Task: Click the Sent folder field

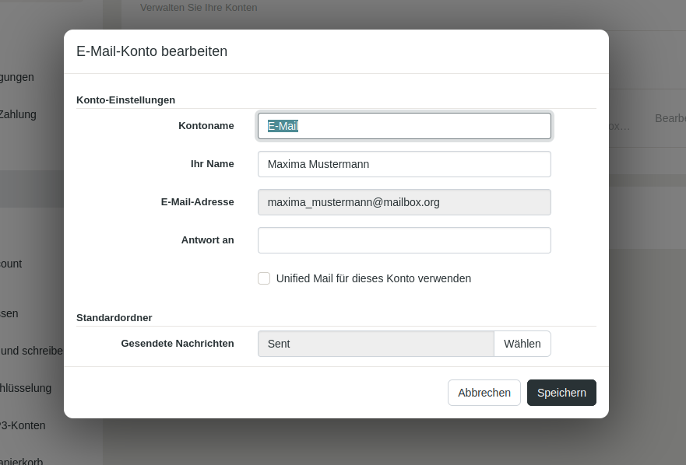Action: coord(375,344)
